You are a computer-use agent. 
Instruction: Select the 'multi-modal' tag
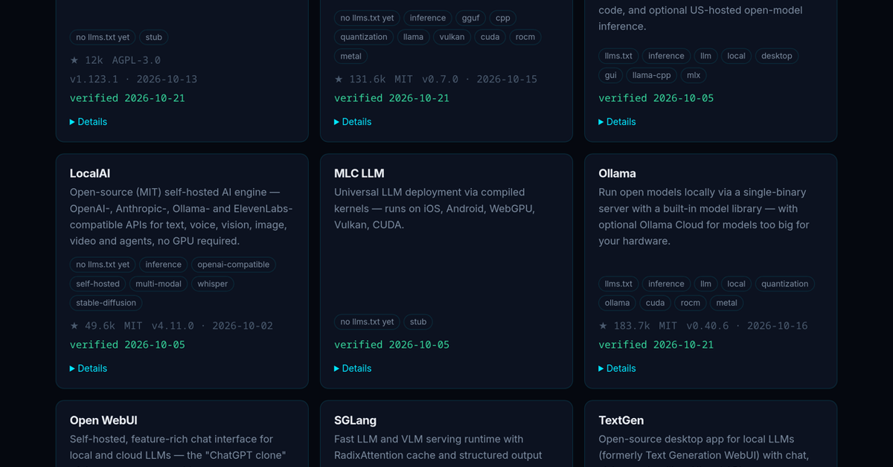pyautogui.click(x=159, y=284)
